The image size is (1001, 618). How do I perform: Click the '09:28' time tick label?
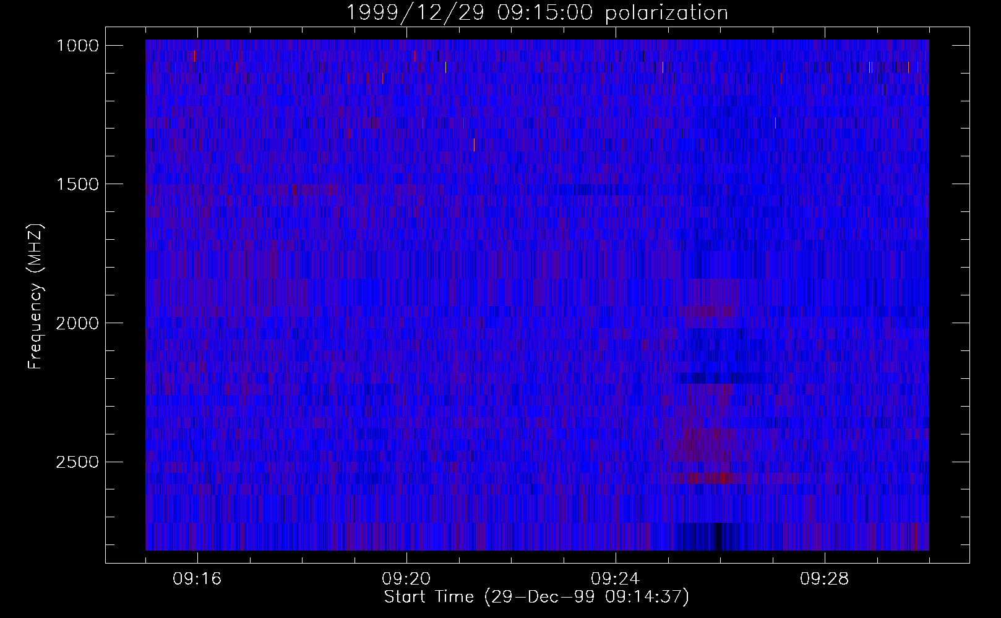825,579
